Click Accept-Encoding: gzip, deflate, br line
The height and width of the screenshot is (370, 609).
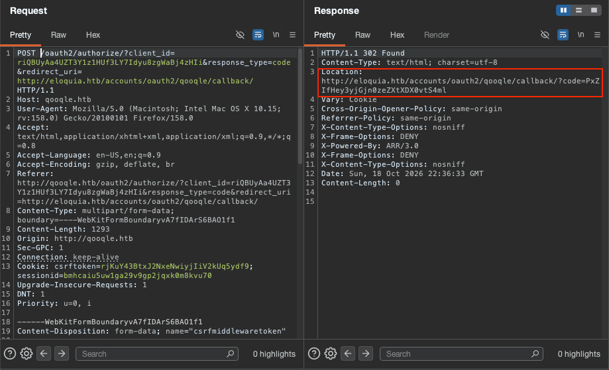96,164
